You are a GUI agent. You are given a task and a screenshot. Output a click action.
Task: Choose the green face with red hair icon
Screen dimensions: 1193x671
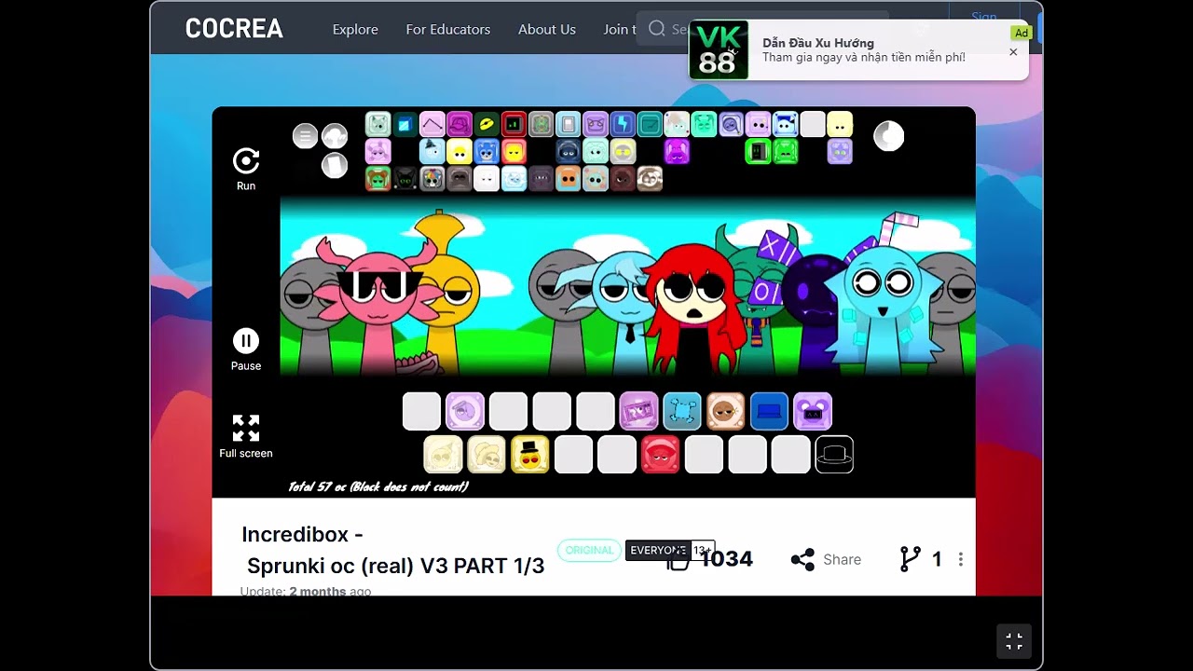click(377, 178)
